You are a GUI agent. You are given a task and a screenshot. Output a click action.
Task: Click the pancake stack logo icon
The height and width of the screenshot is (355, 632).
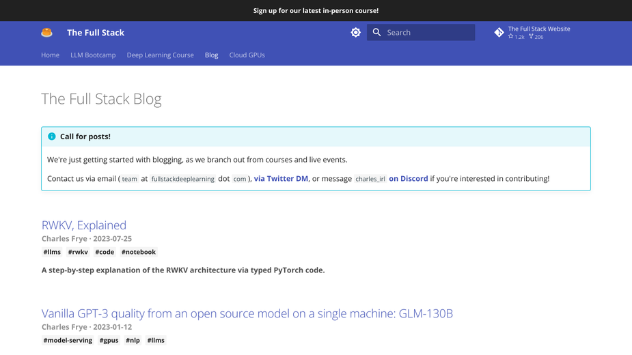click(46, 33)
